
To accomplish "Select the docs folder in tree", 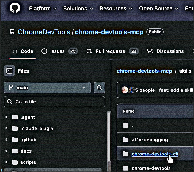I will tap(26, 151).
